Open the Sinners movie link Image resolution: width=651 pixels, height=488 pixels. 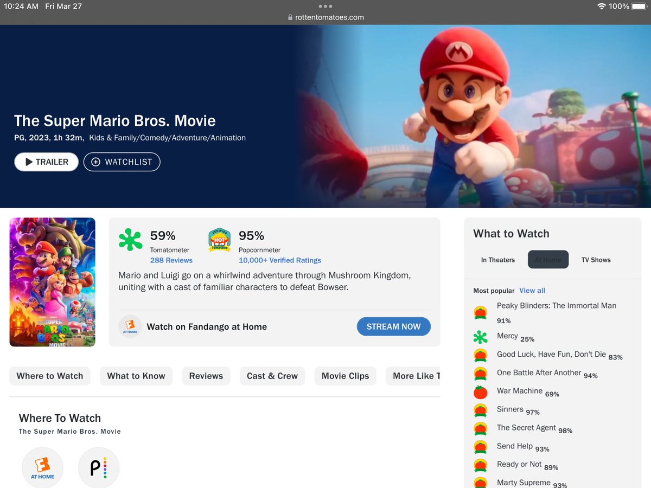click(x=510, y=409)
